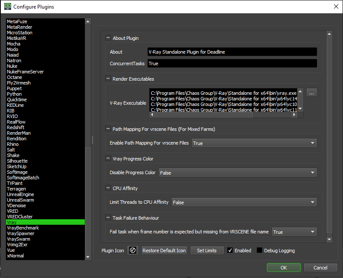Viewport: 343px width, 278px height.
Task: Open the Enable Path Mapping For vrscene Files dropdown
Action: coord(254,143)
